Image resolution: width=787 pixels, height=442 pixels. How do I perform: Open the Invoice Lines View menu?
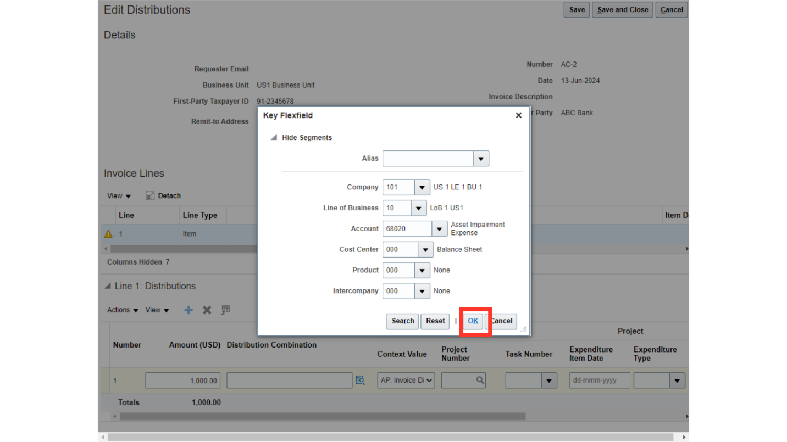tap(119, 196)
